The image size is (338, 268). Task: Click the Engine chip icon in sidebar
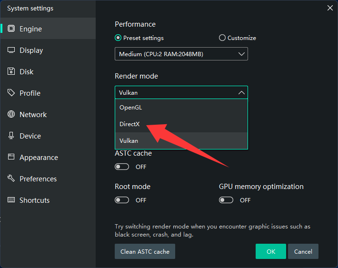[11, 29]
